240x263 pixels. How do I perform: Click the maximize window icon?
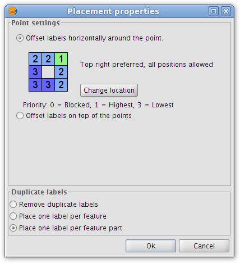214,11
